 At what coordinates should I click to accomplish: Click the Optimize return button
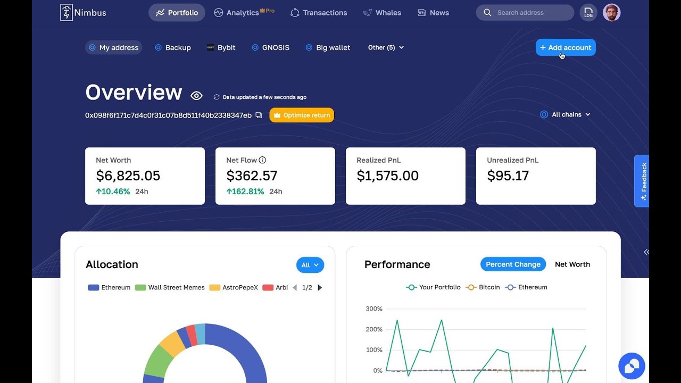pyautogui.click(x=302, y=115)
